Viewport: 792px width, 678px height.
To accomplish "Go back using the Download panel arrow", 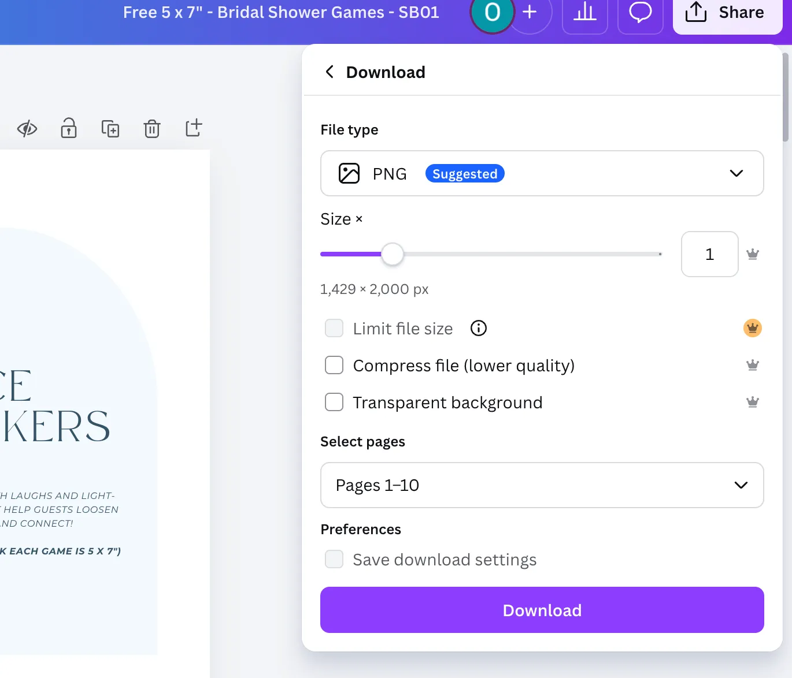I will point(330,72).
